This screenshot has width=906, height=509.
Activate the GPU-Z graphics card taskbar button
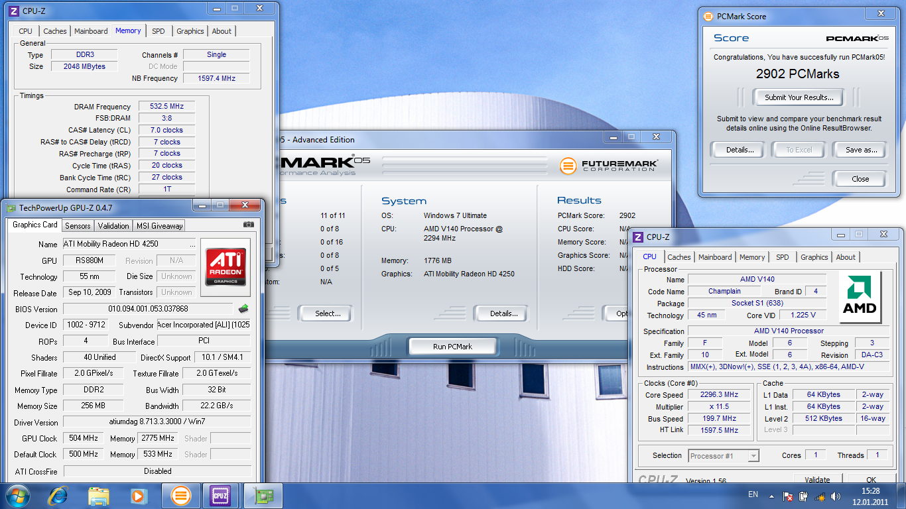click(x=263, y=495)
